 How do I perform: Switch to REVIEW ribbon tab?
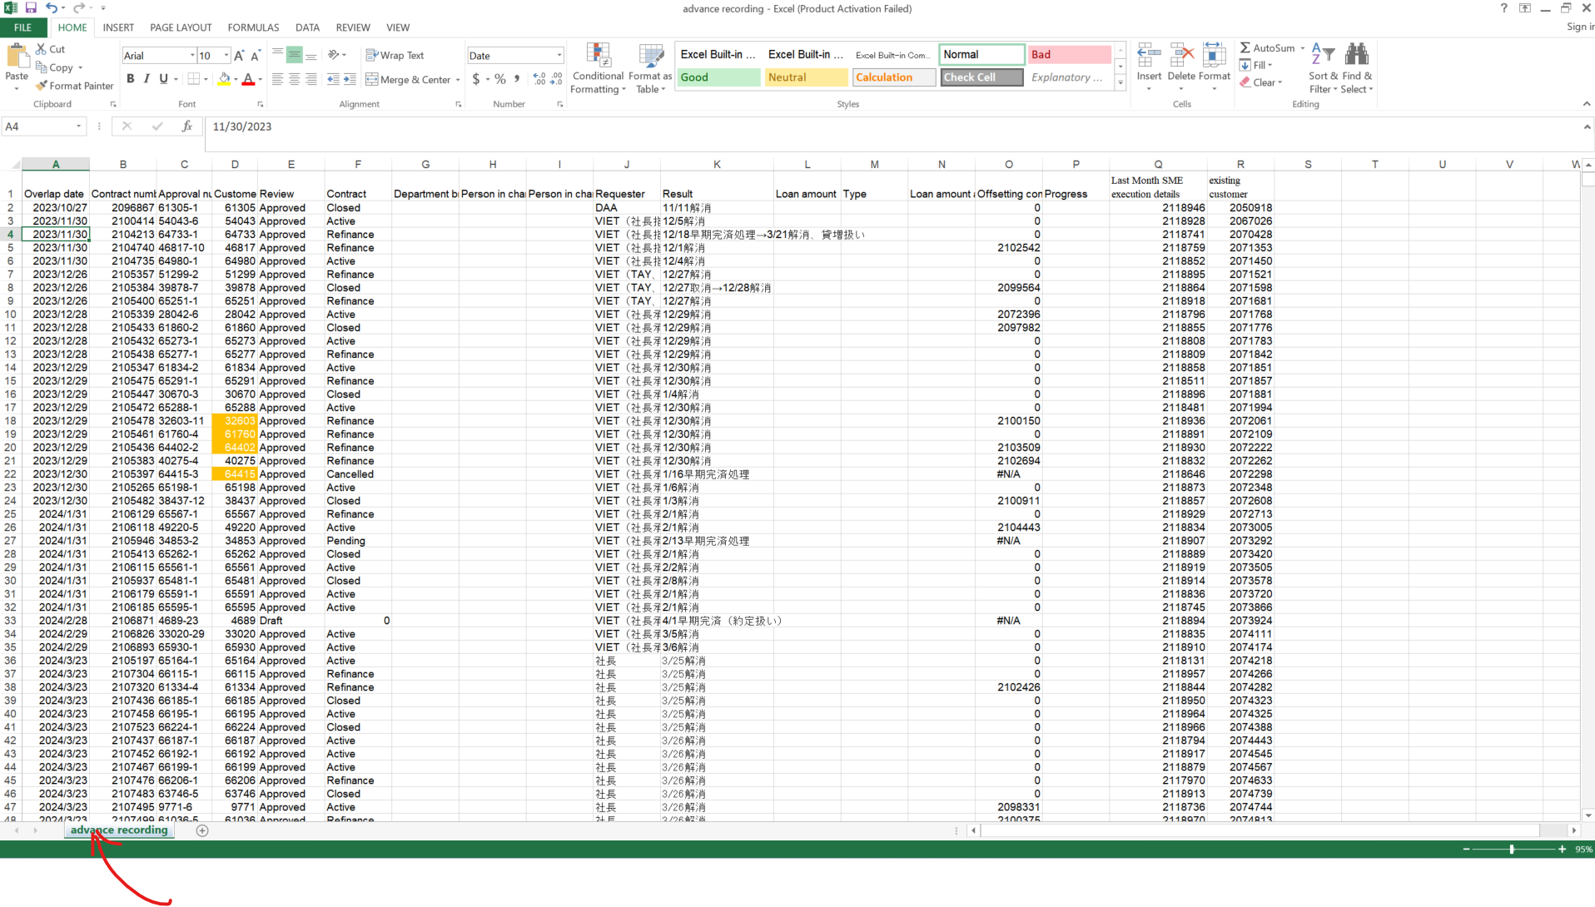point(353,27)
